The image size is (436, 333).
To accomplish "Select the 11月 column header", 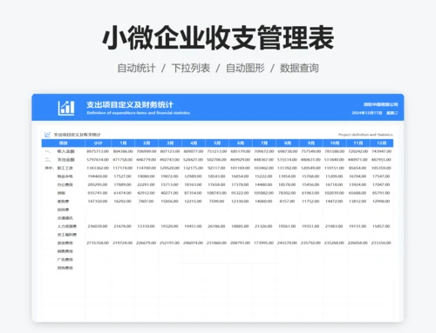I will point(358,143).
